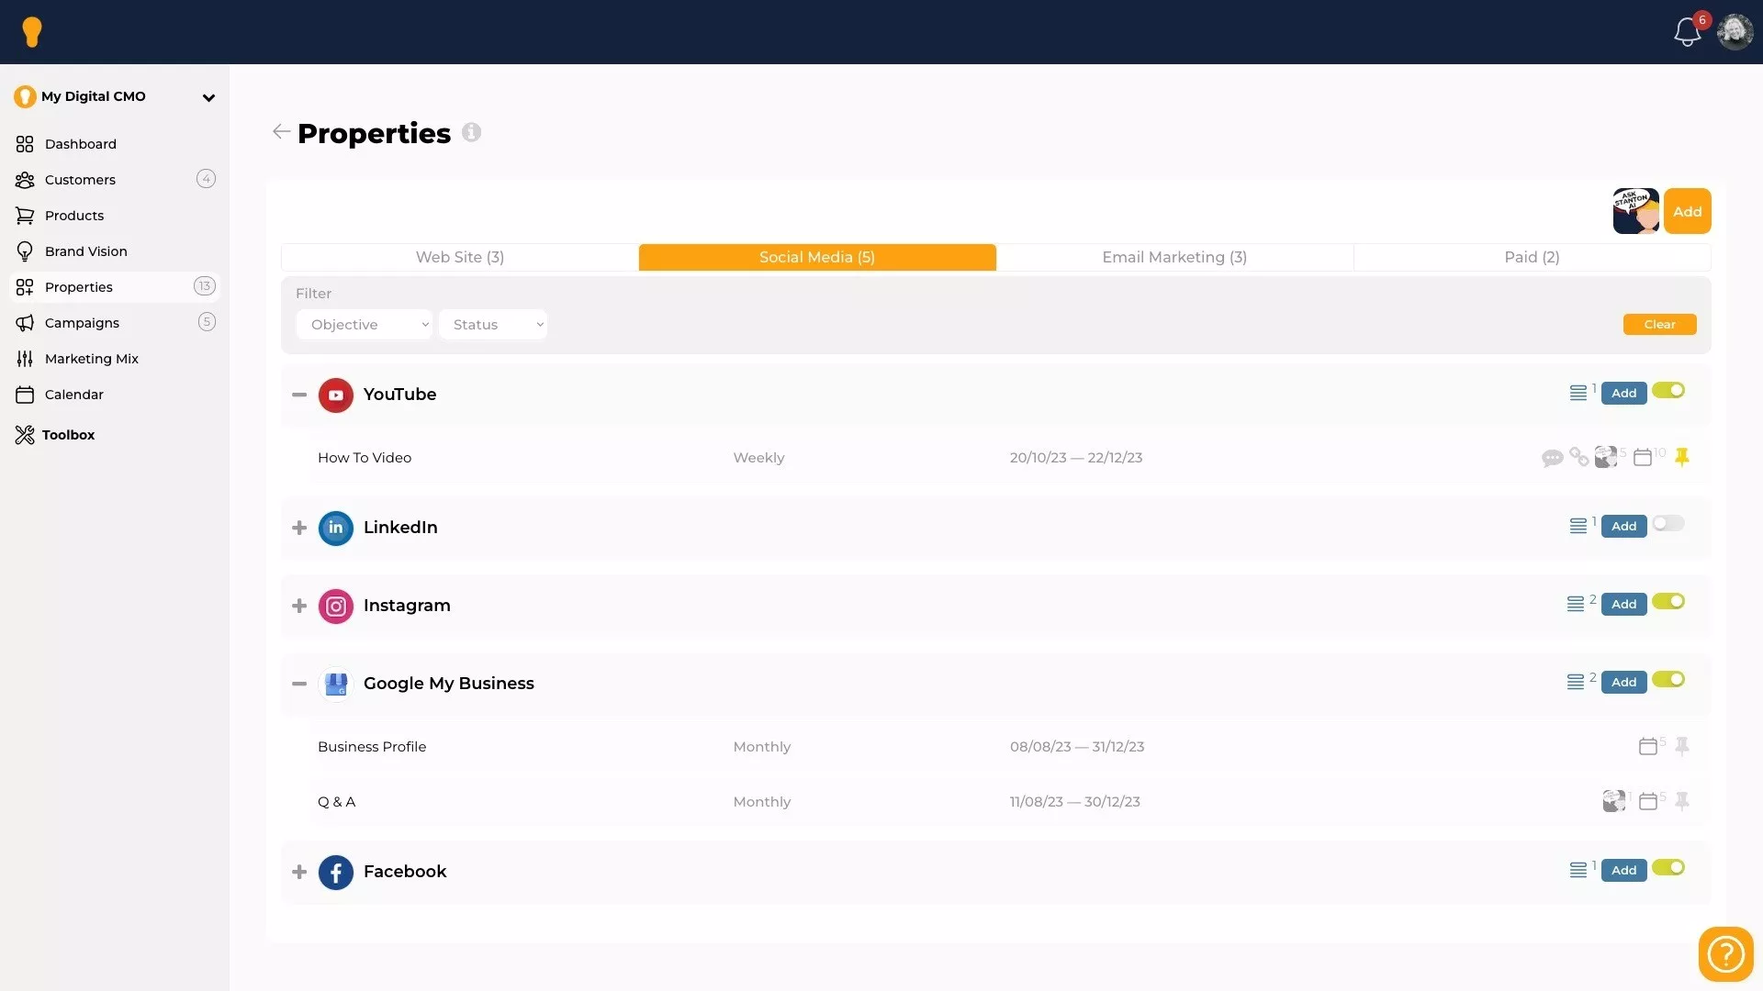This screenshot has width=1763, height=991.
Task: Open the YouTube list icon
Action: tap(1578, 394)
